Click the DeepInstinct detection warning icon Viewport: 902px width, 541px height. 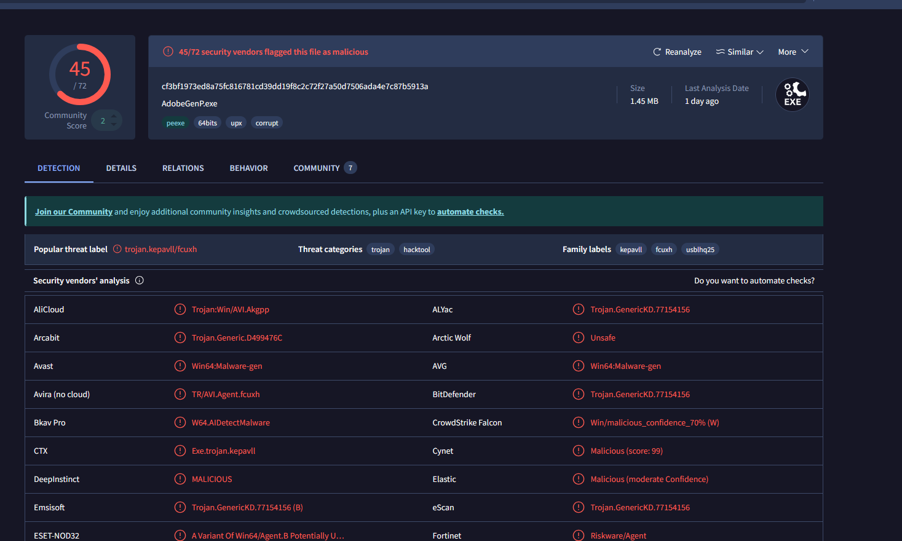click(180, 479)
